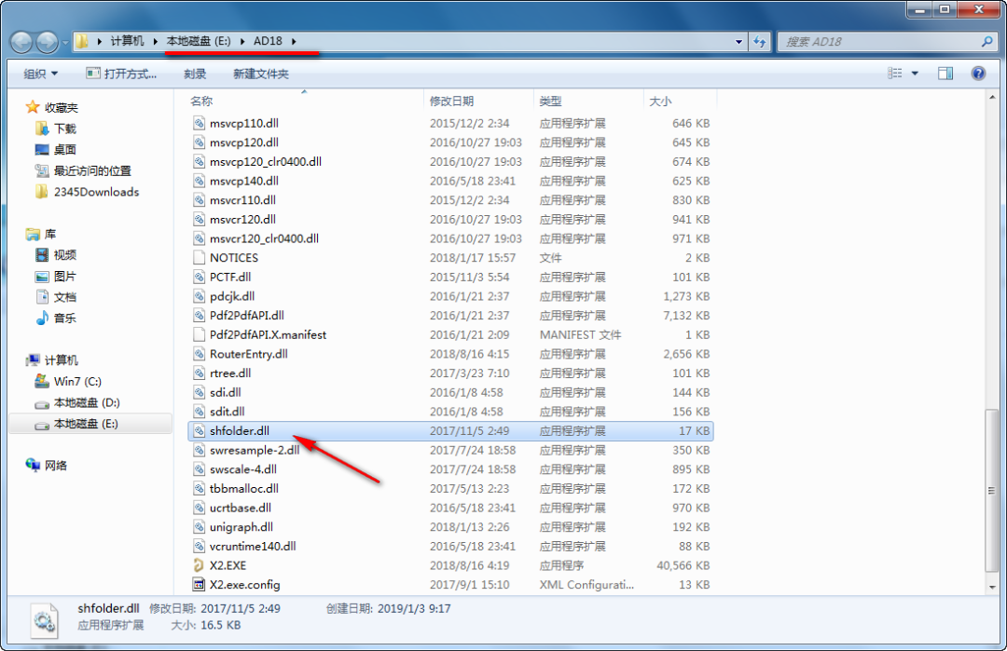Open the 组织 dropdown menu

38,73
